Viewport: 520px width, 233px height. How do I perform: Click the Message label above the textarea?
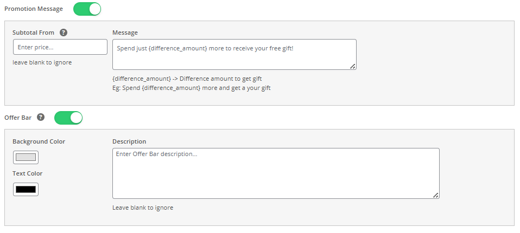(125, 33)
